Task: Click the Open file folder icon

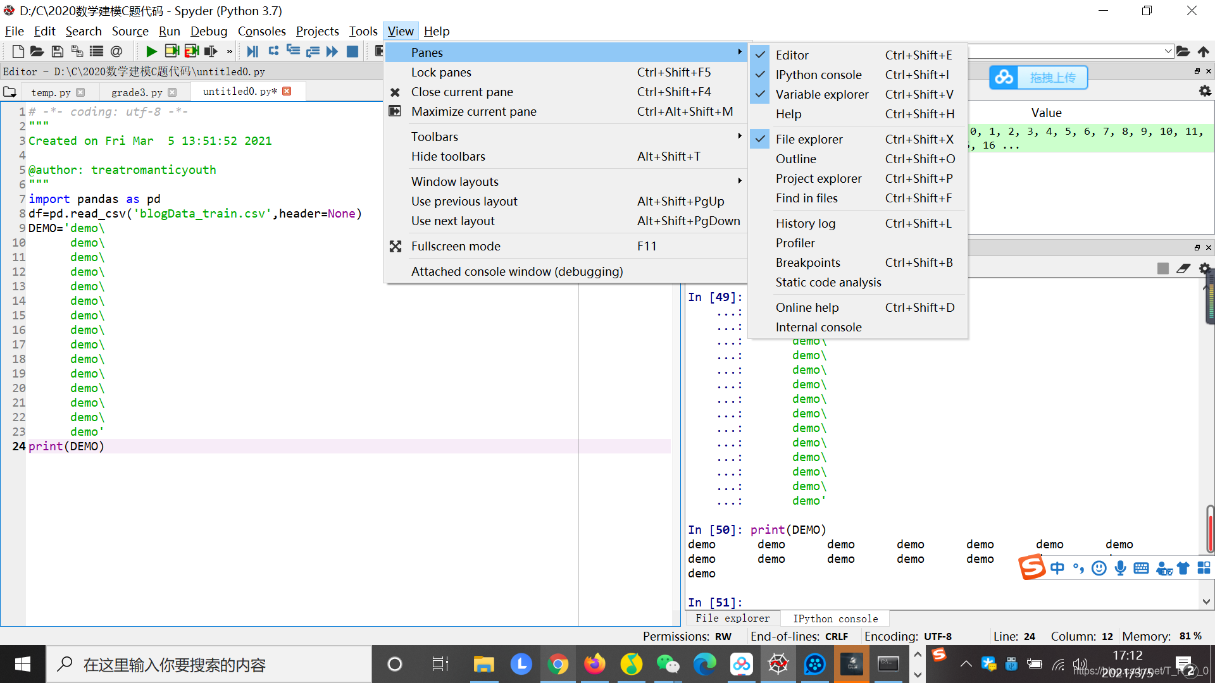Action: click(37, 51)
